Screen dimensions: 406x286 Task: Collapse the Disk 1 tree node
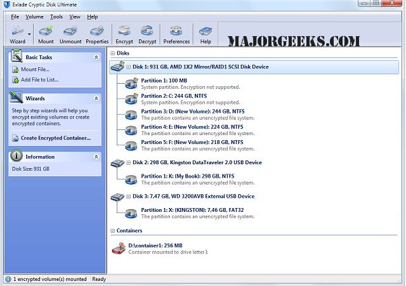(x=128, y=67)
